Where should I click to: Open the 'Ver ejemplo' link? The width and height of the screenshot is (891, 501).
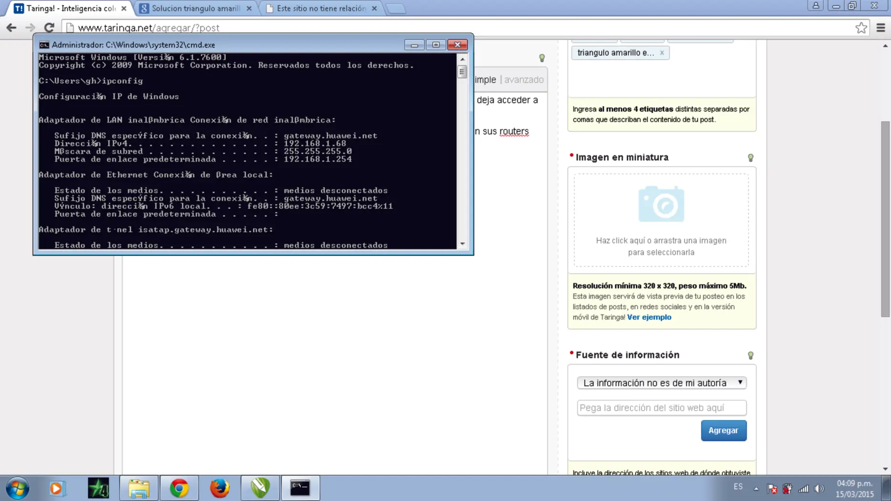coord(649,317)
